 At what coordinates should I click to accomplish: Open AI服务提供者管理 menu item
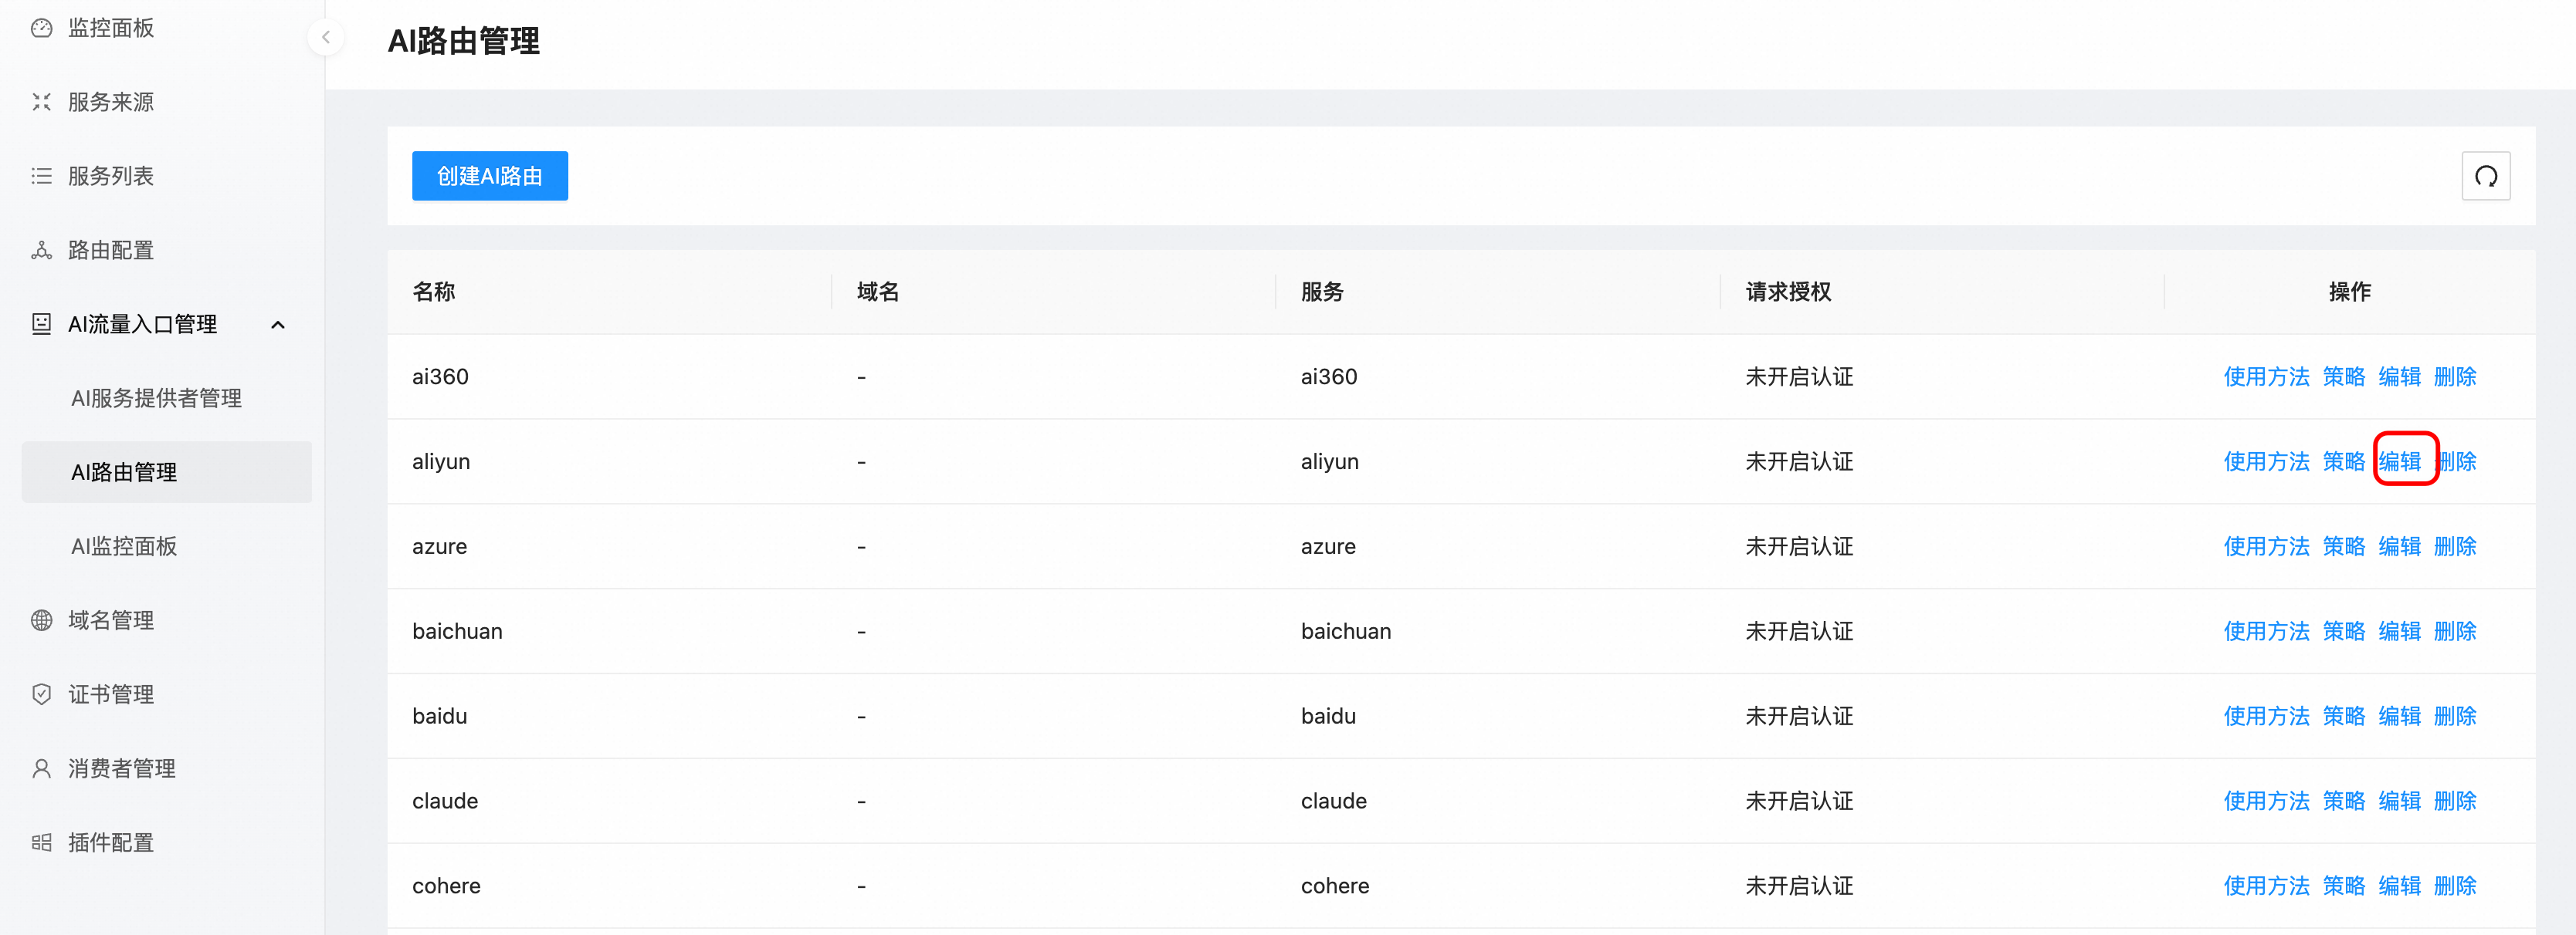click(156, 399)
